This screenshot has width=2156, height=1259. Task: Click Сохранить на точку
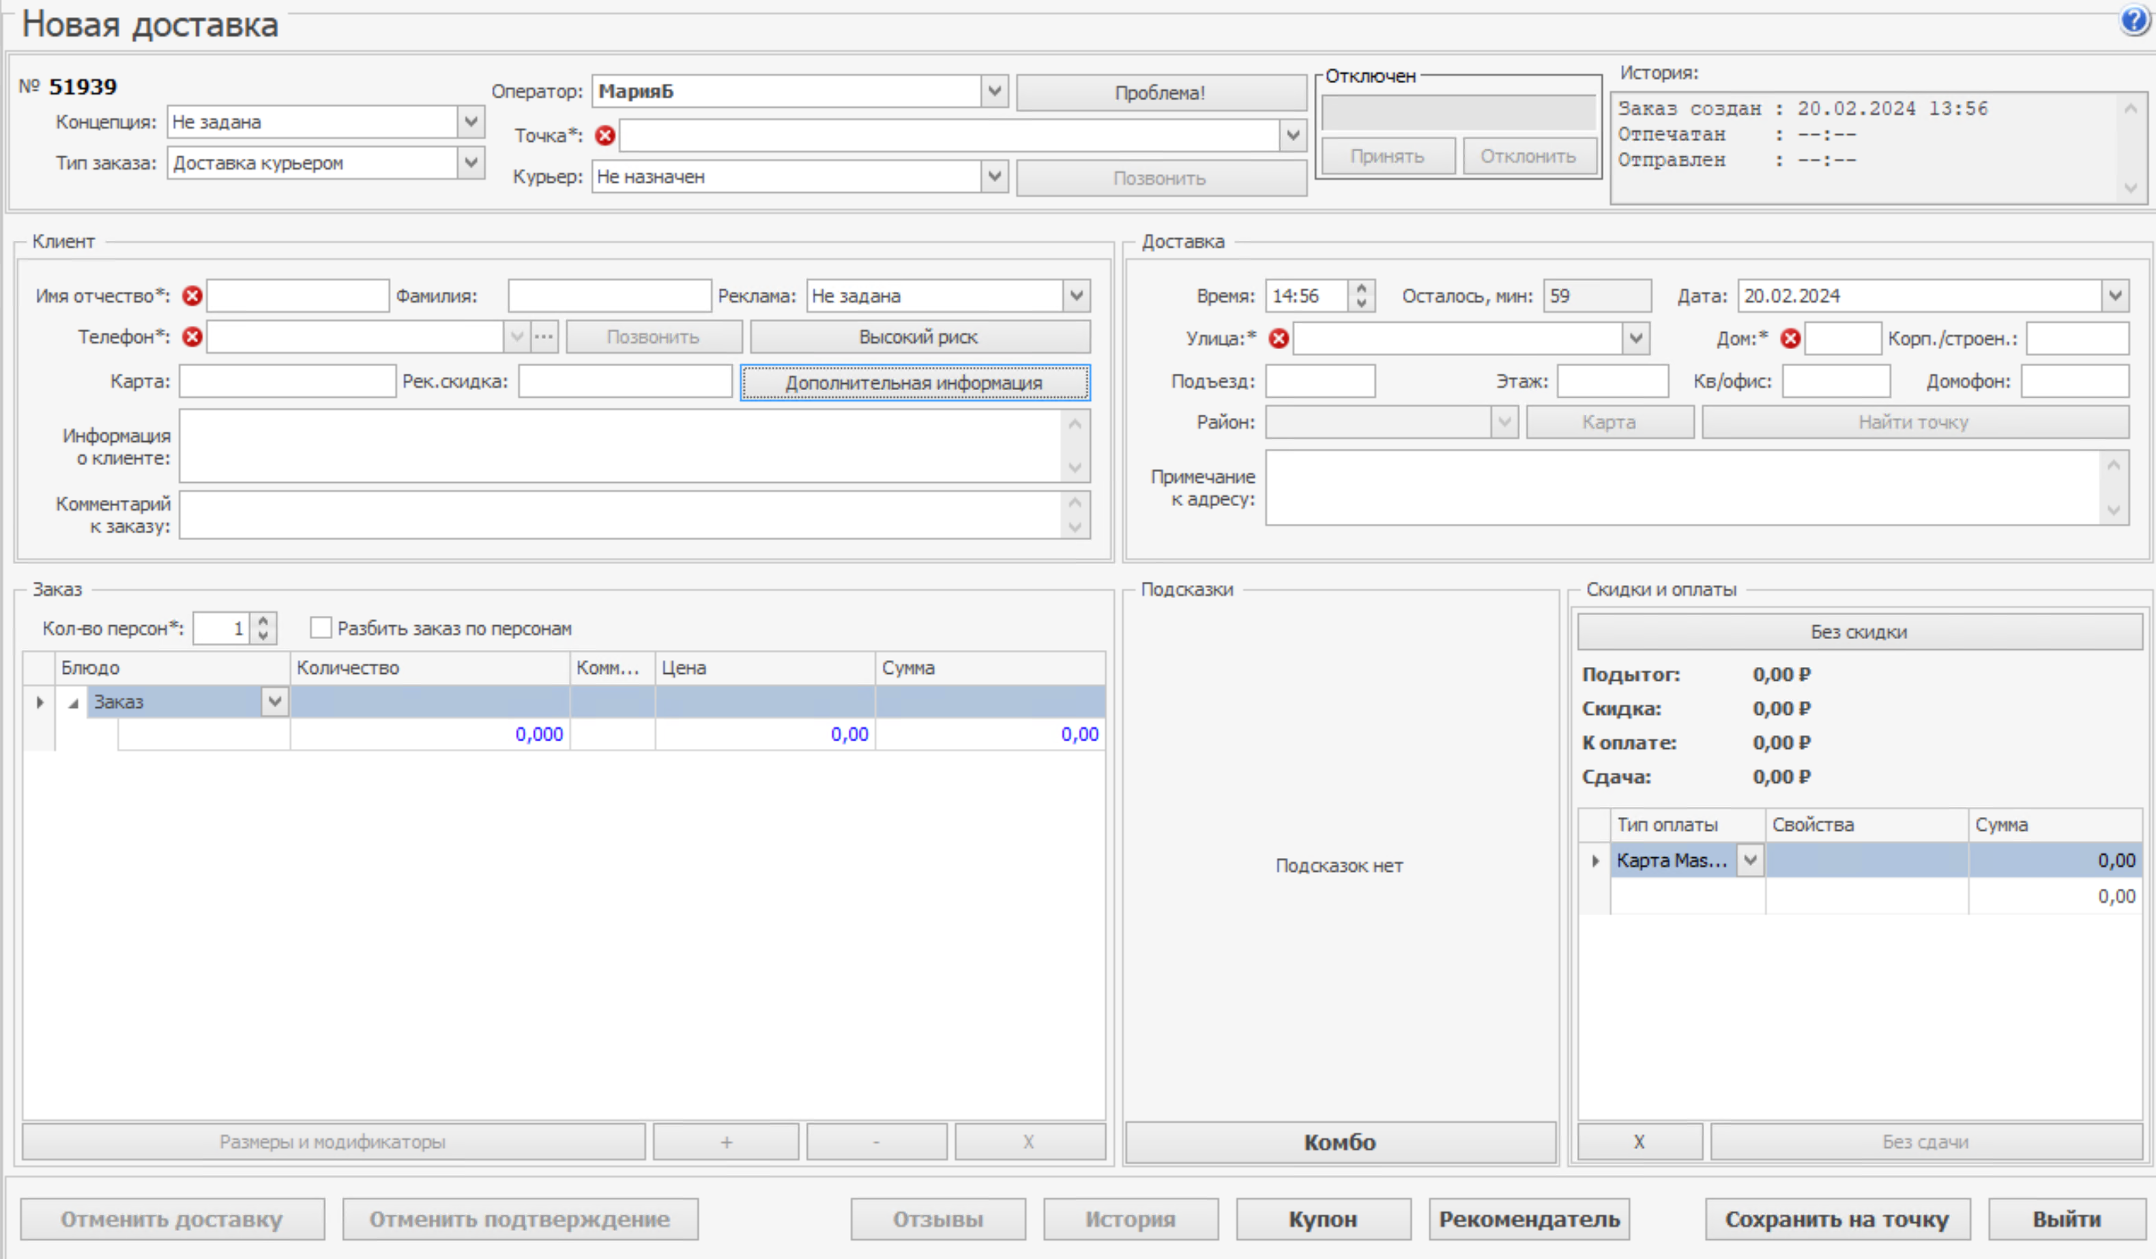[1837, 1219]
